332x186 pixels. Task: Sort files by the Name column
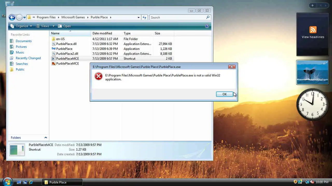[x=70, y=33]
